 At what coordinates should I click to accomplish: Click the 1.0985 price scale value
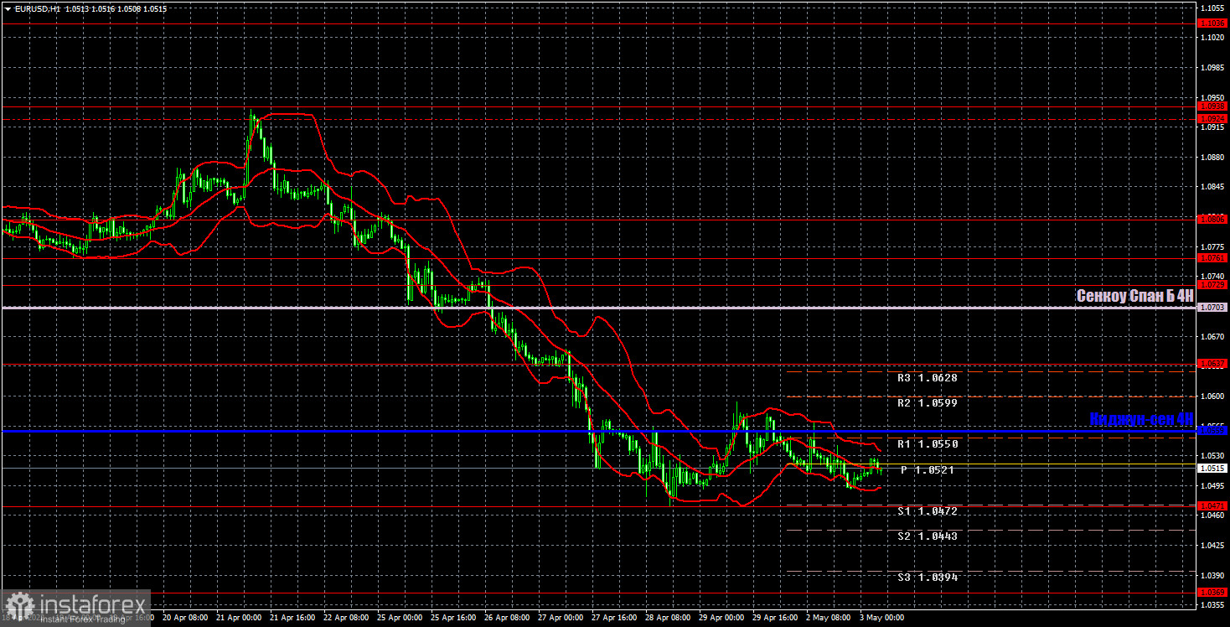click(x=1212, y=67)
